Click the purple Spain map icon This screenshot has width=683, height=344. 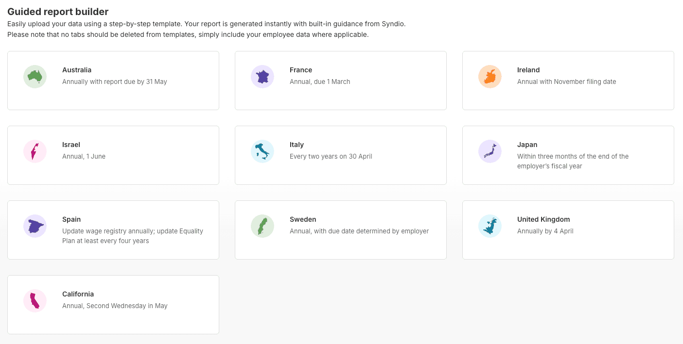tap(35, 226)
